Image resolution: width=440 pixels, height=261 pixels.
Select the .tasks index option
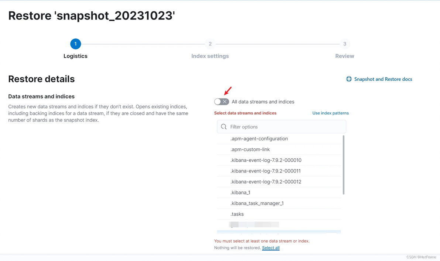(x=237, y=214)
